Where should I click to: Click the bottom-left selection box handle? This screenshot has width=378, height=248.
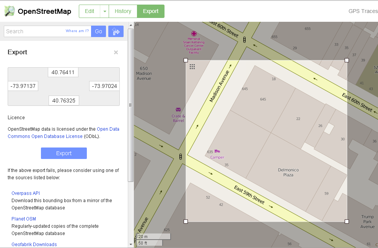186,221
